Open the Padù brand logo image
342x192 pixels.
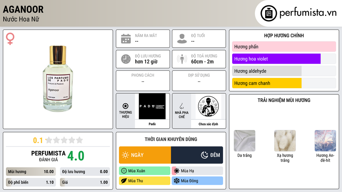(152, 106)
